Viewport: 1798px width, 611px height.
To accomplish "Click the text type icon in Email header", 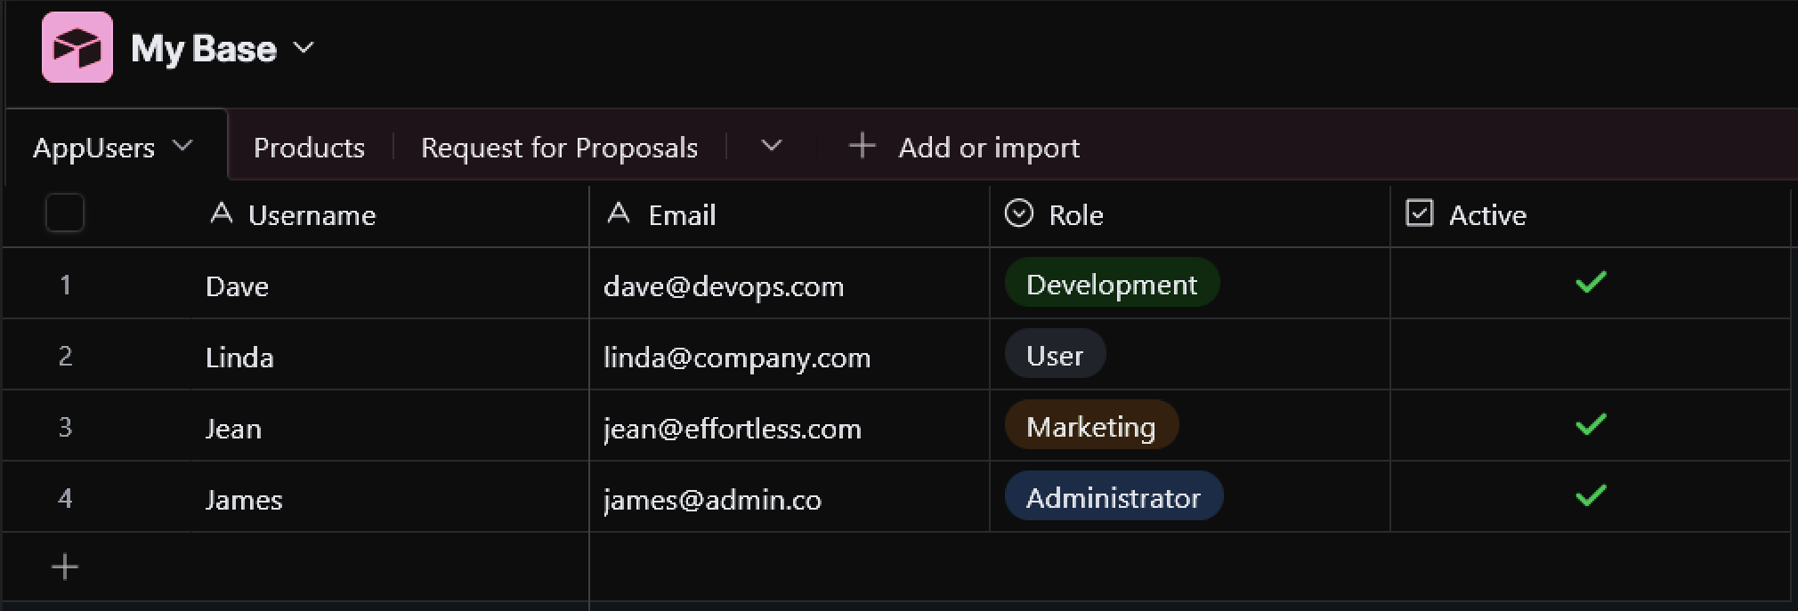I will point(619,213).
